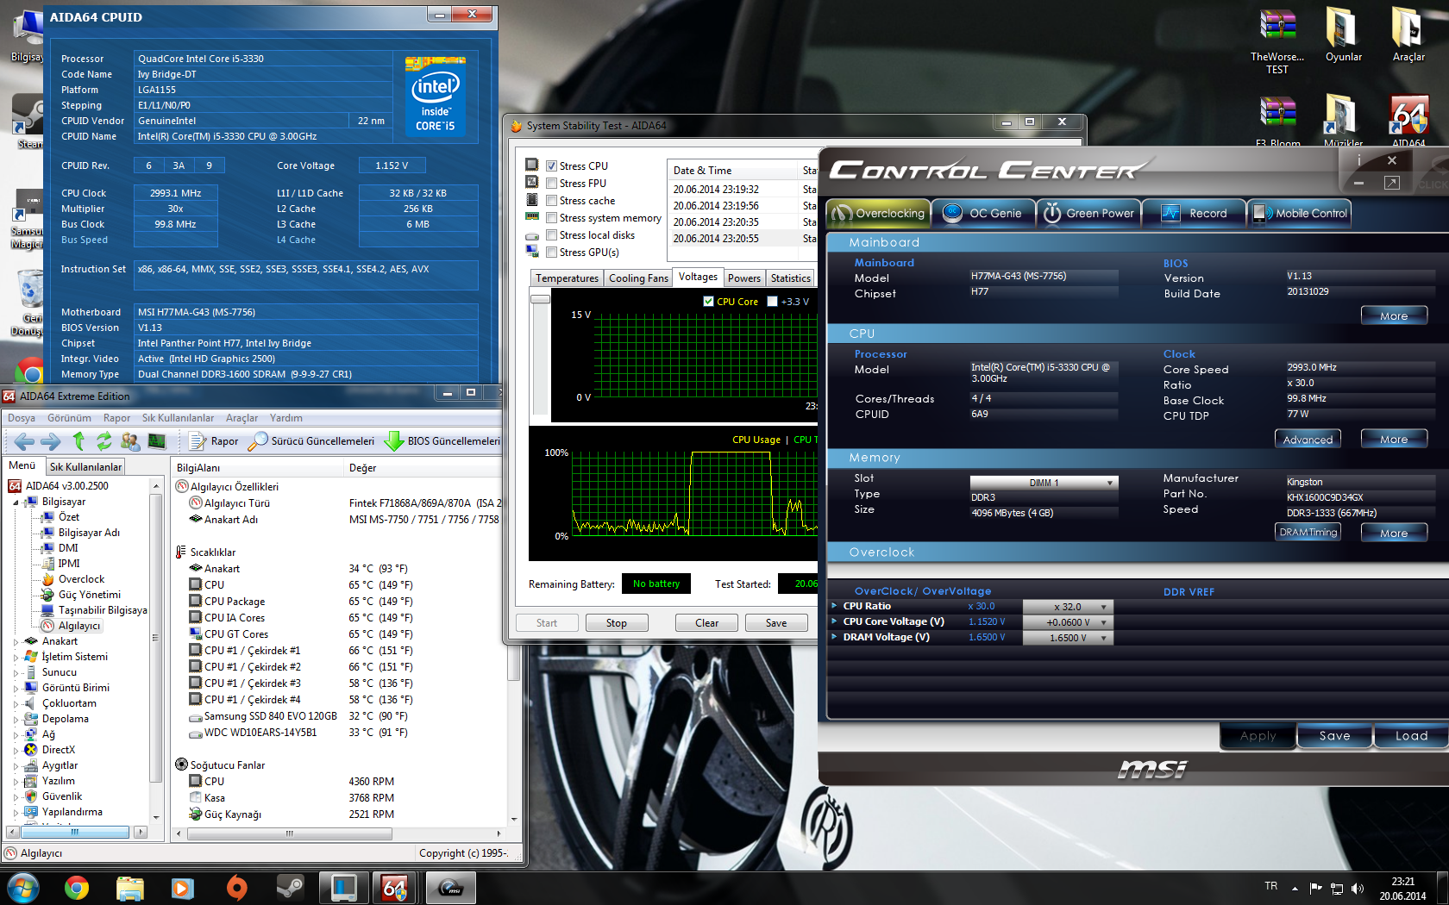Click the Steam icon in the taskbar
Viewport: 1449px width, 905px height.
coord(290,887)
